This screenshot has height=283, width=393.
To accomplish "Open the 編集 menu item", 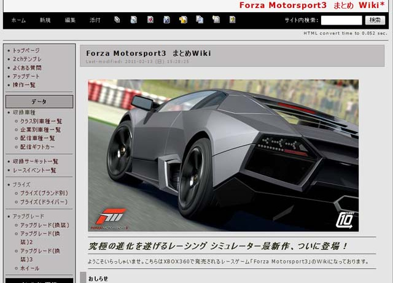I will coord(71,20).
